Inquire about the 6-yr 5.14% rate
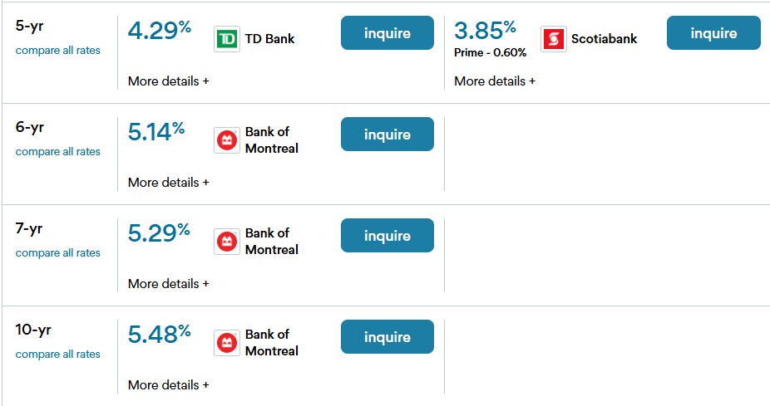Viewport: 770px width, 406px height. pyautogui.click(x=387, y=135)
